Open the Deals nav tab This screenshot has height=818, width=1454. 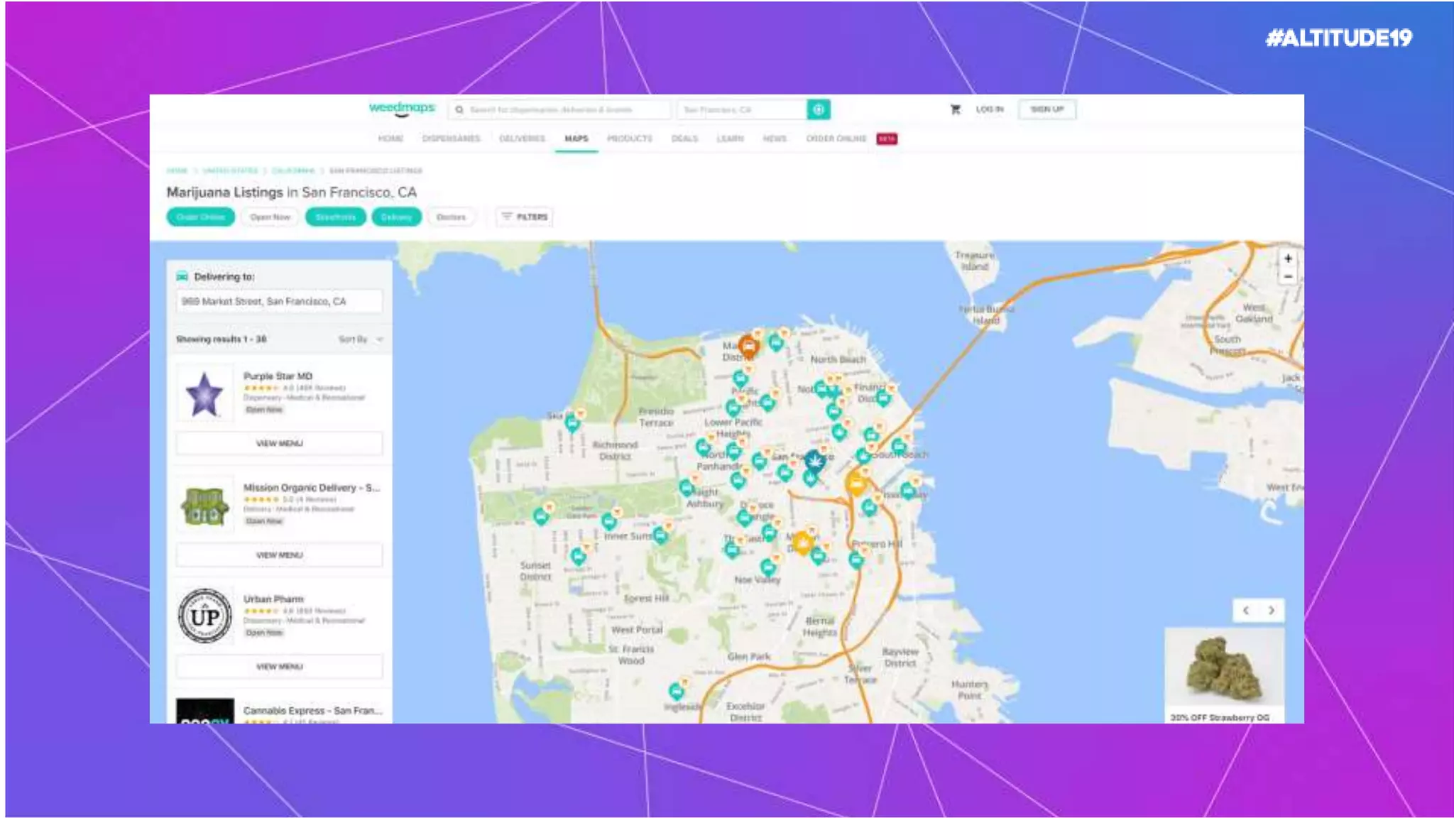[x=684, y=138]
